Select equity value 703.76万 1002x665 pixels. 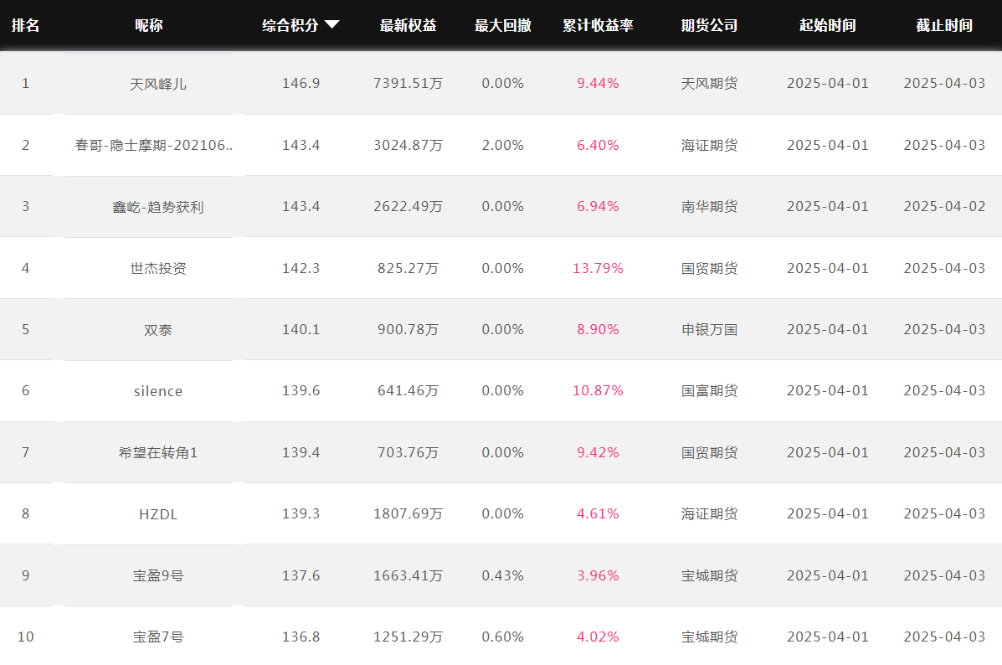click(x=408, y=452)
